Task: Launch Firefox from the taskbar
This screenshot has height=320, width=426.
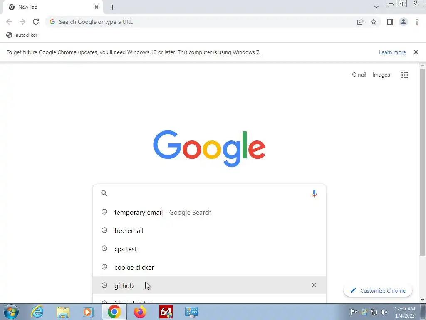Action: coord(140,312)
